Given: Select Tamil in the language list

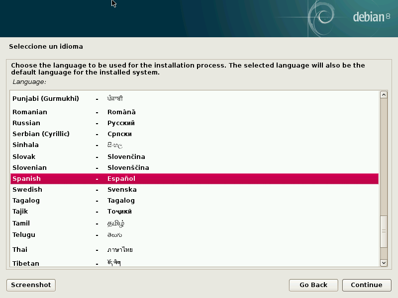Looking at the screenshot, I should (x=21, y=223).
